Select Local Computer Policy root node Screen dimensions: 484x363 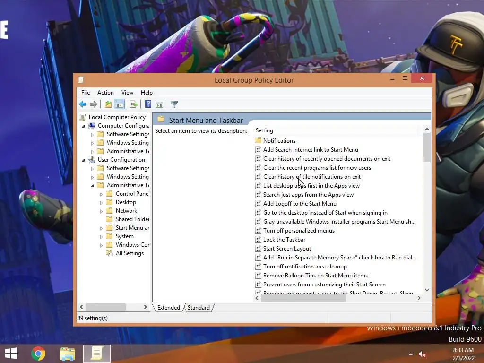click(117, 117)
